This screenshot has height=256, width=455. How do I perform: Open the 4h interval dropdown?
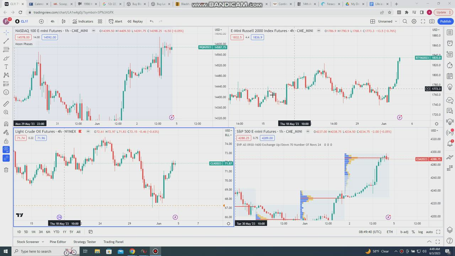coord(52,21)
